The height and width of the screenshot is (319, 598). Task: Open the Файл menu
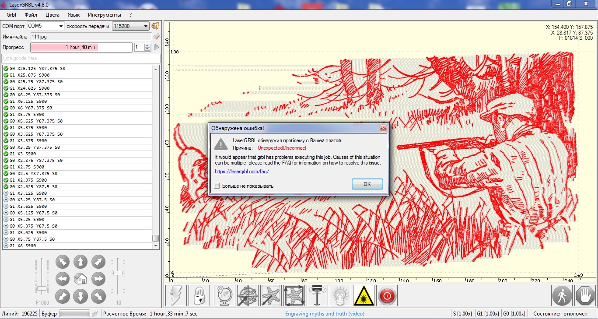click(x=31, y=15)
